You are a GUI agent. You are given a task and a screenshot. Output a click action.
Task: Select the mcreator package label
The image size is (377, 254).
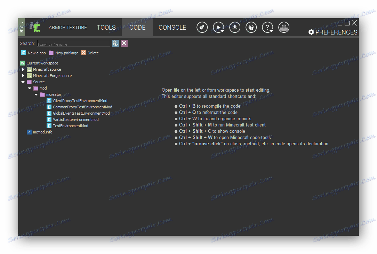(x=54, y=94)
